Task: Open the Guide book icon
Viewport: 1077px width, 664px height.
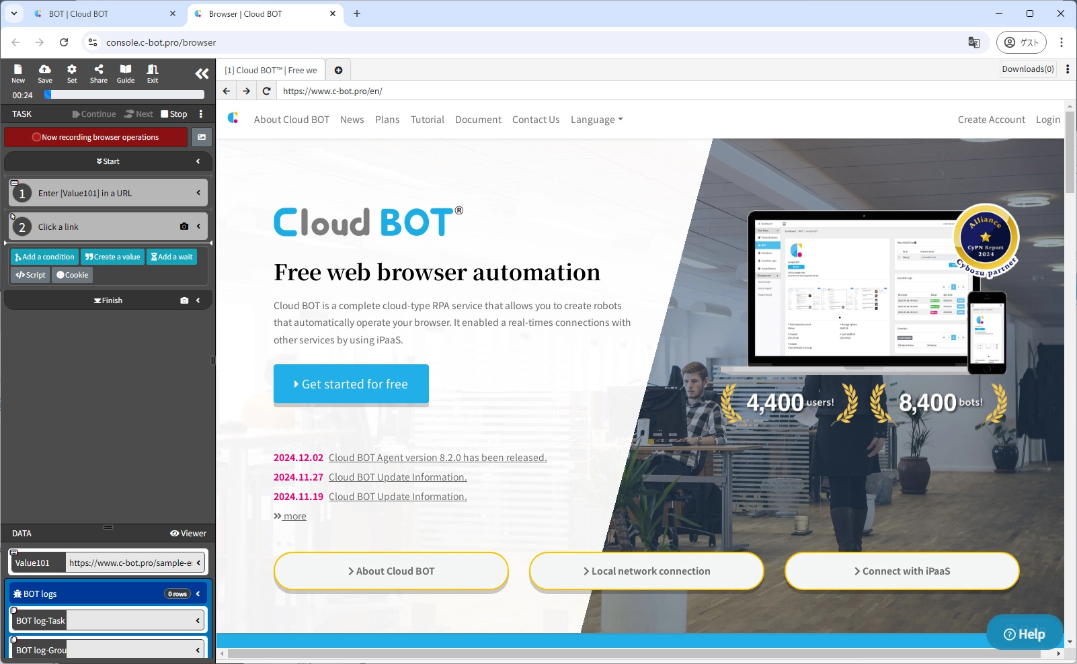Action: (126, 73)
